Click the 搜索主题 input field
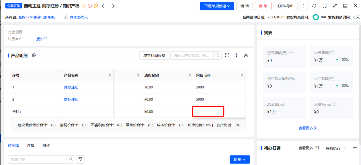Viewport: 361px width, 165px height. pos(37,159)
